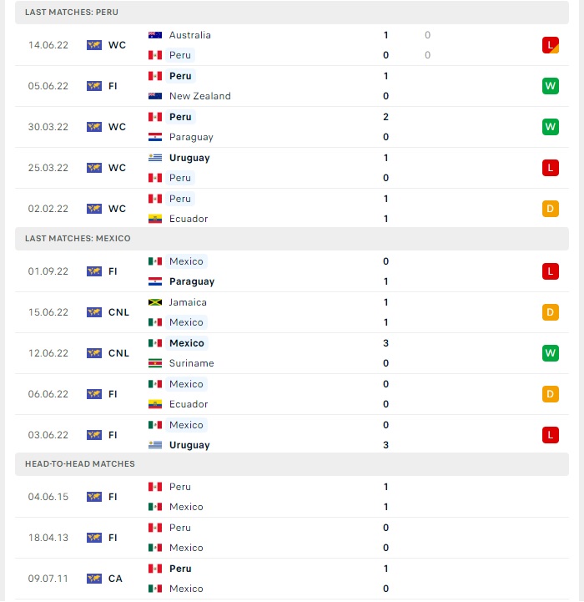Viewport: 584px width, 602px height.
Task: Click the green W badge for Peru vs New Zealand
Action: pyautogui.click(x=551, y=86)
